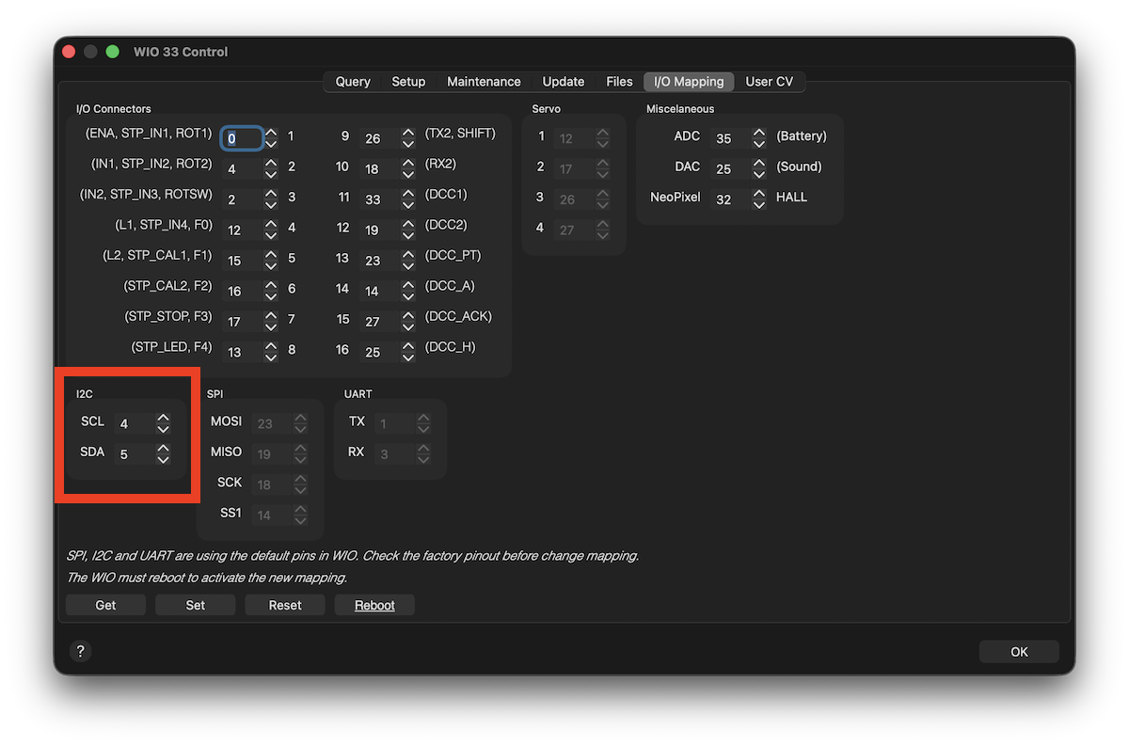This screenshot has height=746, width=1129.
Task: Decrement the SDA pin stepper down arrow
Action: [164, 460]
